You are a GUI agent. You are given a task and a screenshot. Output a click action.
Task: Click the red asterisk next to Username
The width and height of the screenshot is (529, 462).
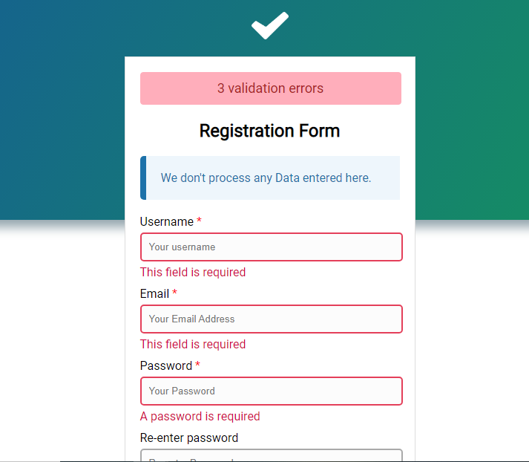click(199, 220)
